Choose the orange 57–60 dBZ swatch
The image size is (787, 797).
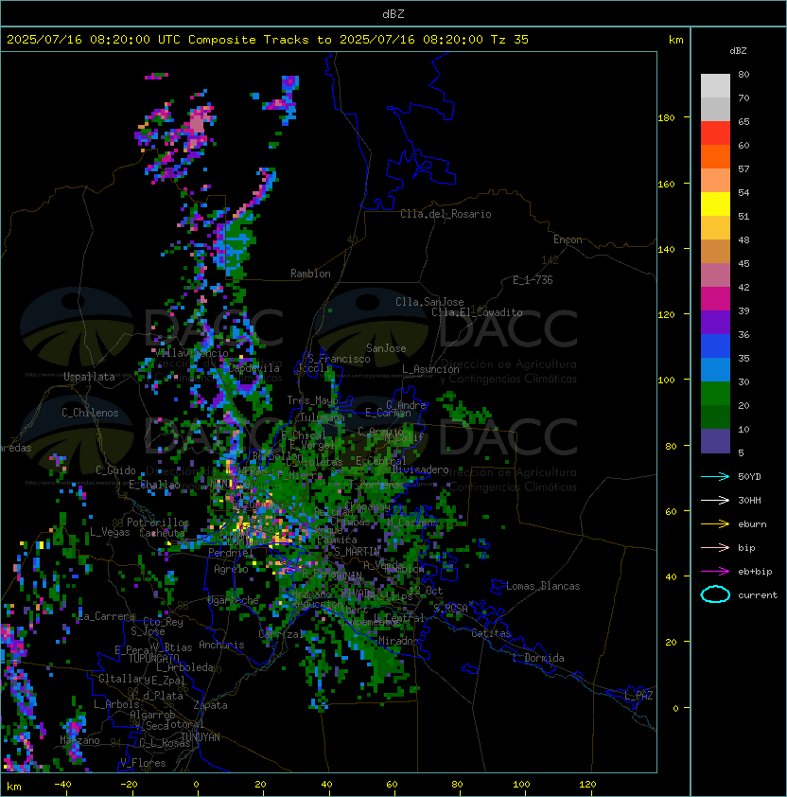[715, 156]
